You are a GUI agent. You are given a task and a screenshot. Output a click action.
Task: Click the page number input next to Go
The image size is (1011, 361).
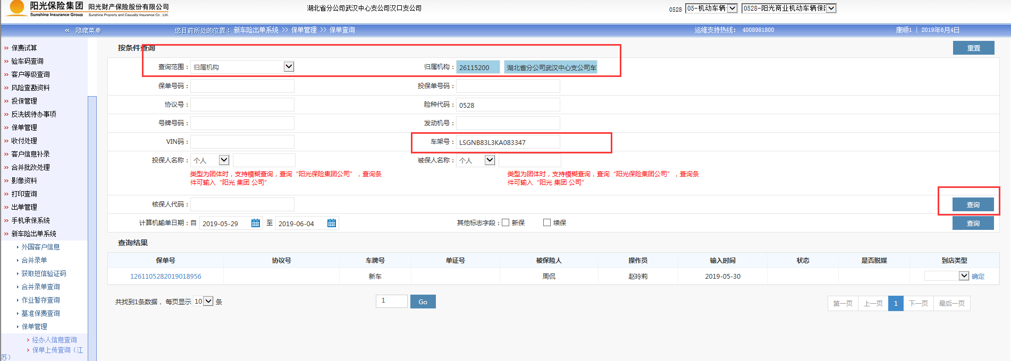tap(392, 301)
